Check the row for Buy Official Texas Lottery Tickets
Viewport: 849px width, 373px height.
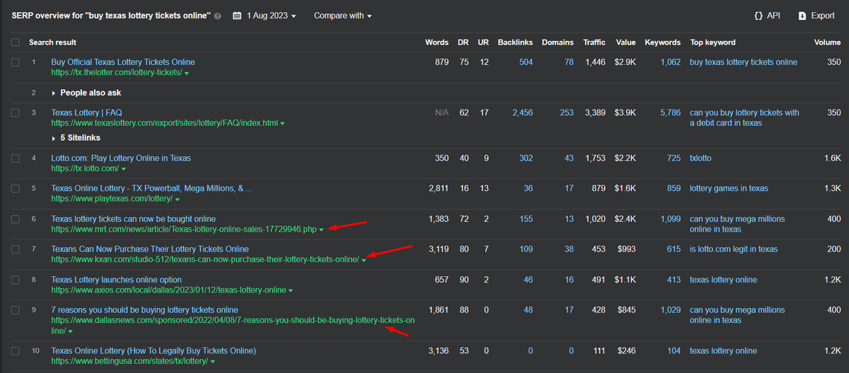[16, 62]
